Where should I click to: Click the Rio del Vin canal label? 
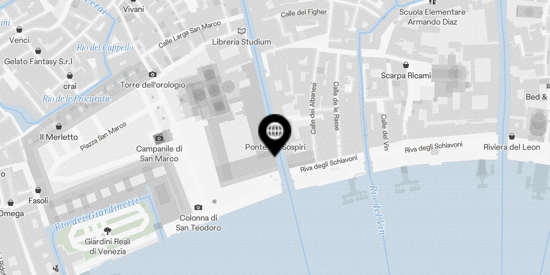click(377, 210)
